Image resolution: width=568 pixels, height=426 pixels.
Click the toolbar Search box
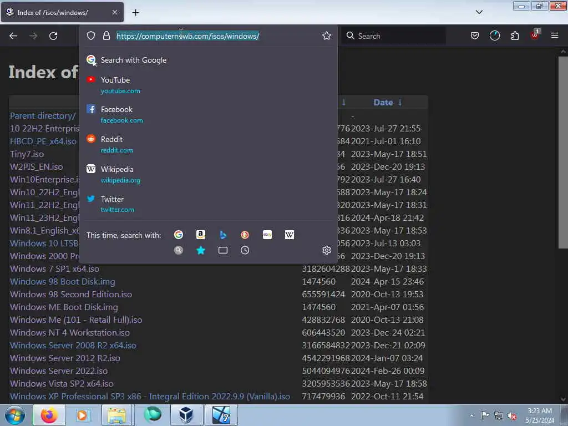[393, 36]
